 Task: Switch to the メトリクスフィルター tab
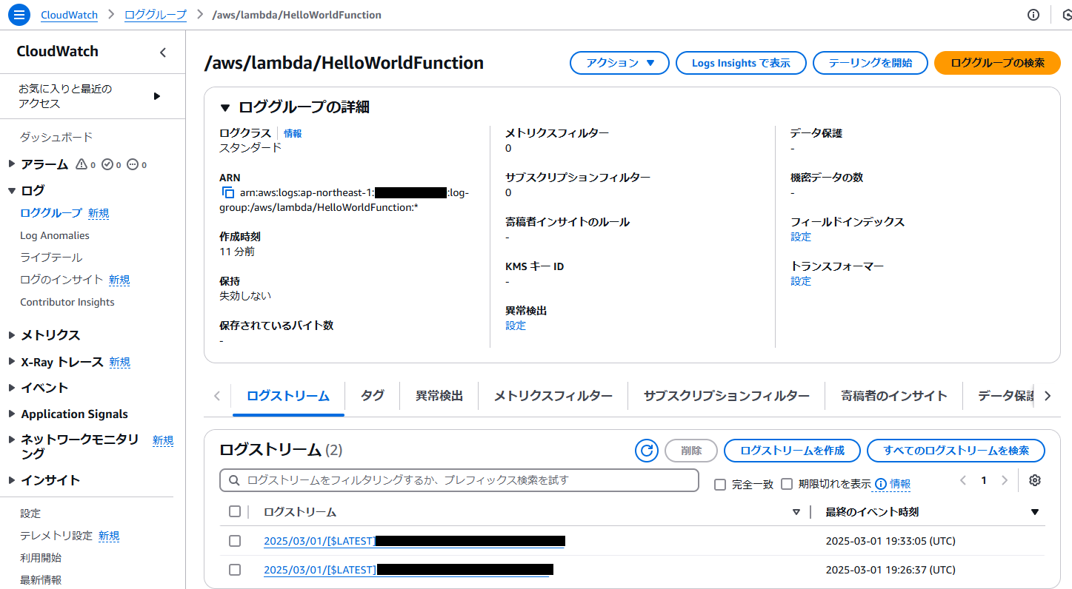click(x=553, y=396)
